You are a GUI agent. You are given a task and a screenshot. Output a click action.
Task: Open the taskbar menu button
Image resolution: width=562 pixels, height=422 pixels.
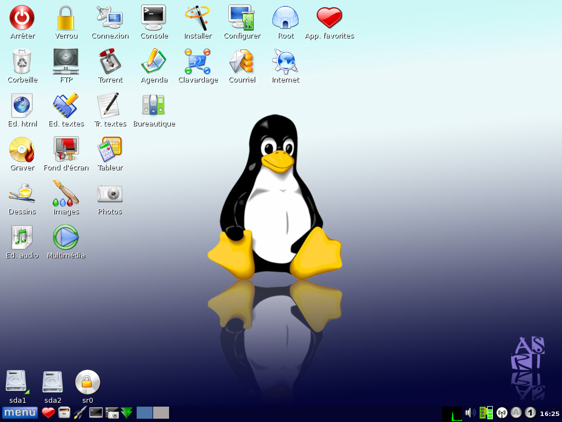coord(20,413)
